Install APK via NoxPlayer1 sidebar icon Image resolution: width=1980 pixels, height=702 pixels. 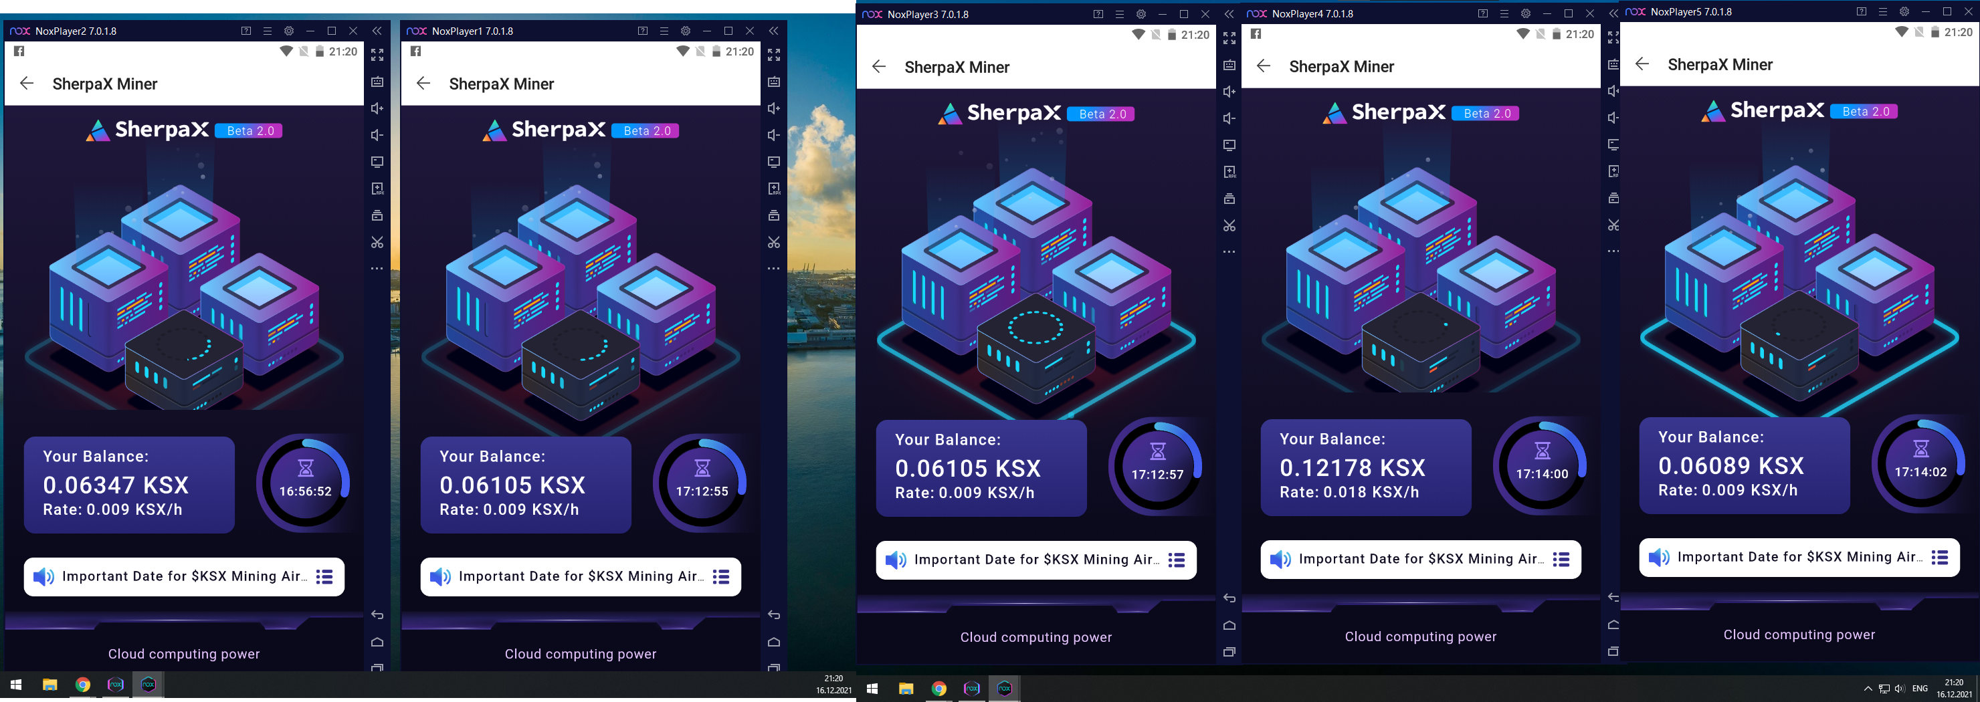click(x=774, y=189)
